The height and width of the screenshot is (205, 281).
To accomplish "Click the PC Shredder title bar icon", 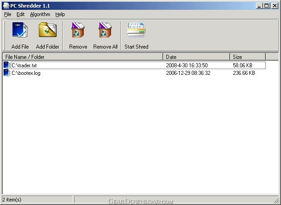I will coord(6,6).
